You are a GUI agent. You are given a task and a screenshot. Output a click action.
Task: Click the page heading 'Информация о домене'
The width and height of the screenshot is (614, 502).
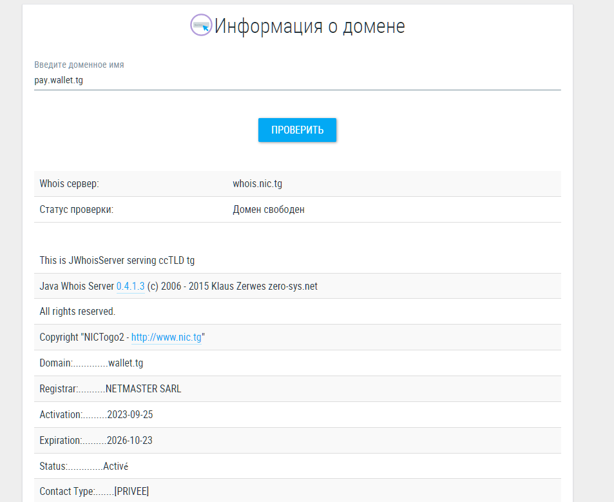[x=309, y=26]
